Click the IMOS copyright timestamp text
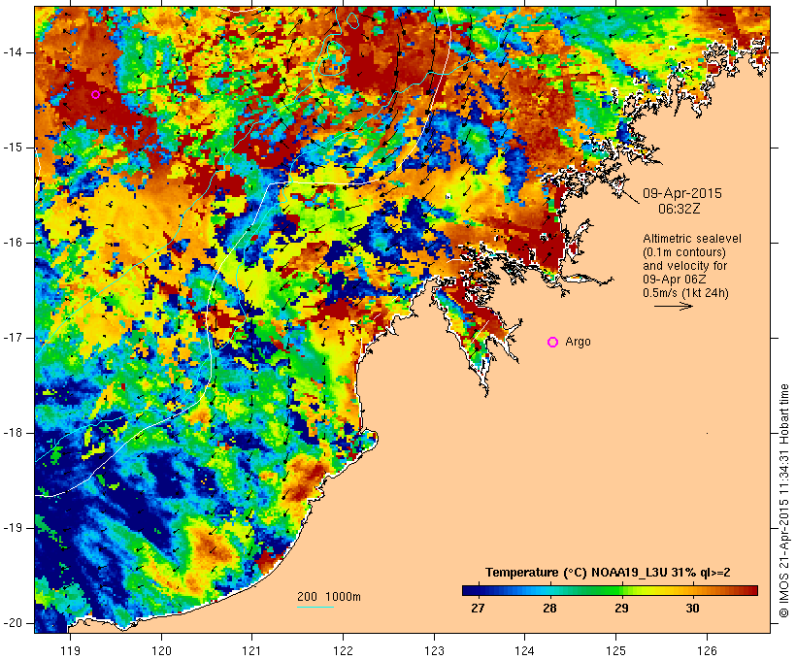The height and width of the screenshot is (660, 796). [784, 501]
